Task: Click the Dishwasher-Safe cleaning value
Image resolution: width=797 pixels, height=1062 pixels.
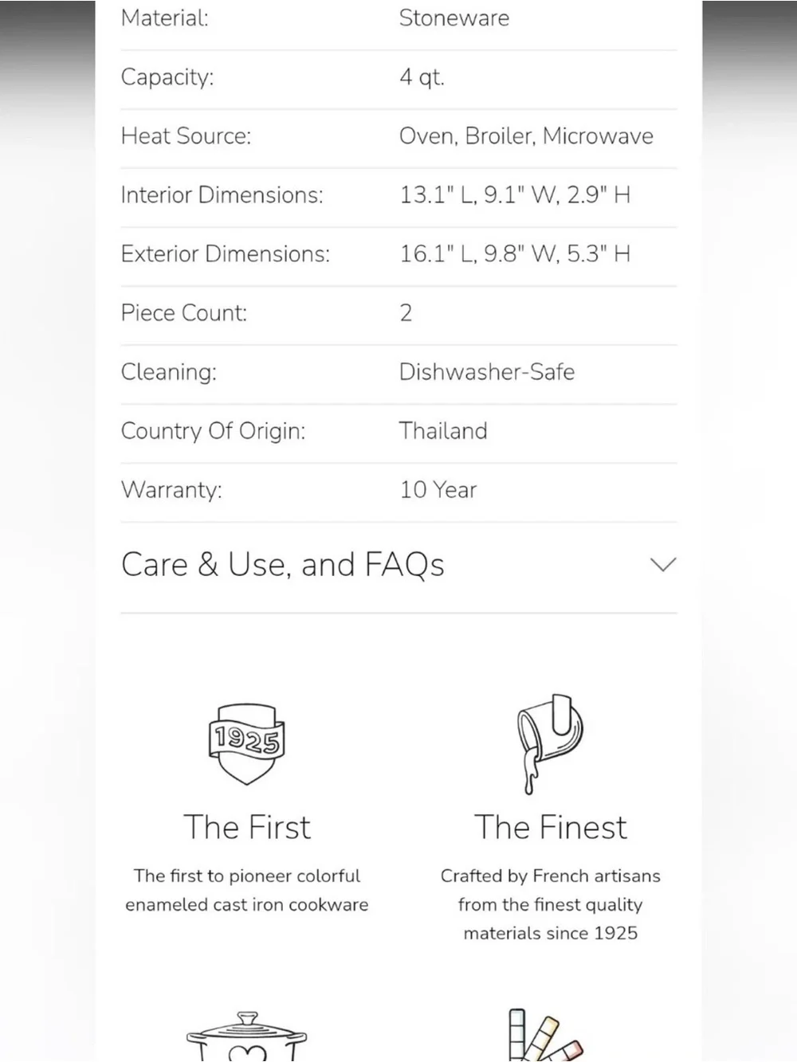Action: pos(487,372)
